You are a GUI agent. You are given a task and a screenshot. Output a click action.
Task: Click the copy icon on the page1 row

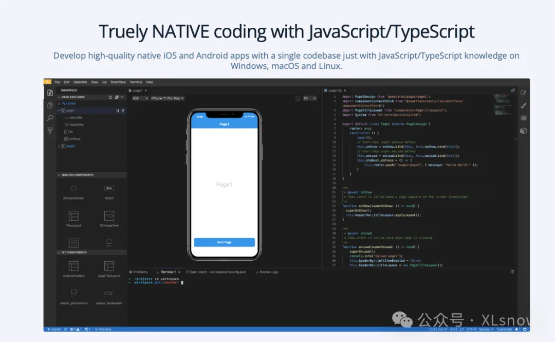coord(118,111)
